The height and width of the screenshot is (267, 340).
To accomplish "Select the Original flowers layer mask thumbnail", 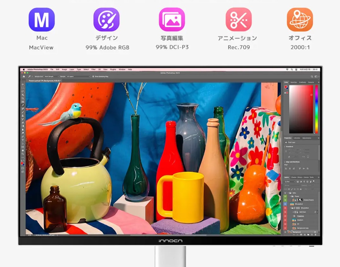I will 301,200.
